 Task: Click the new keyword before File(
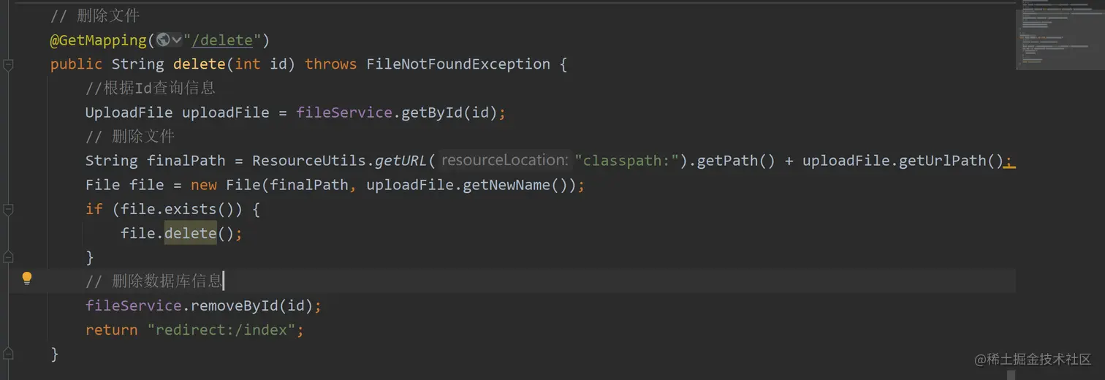pyautogui.click(x=204, y=185)
